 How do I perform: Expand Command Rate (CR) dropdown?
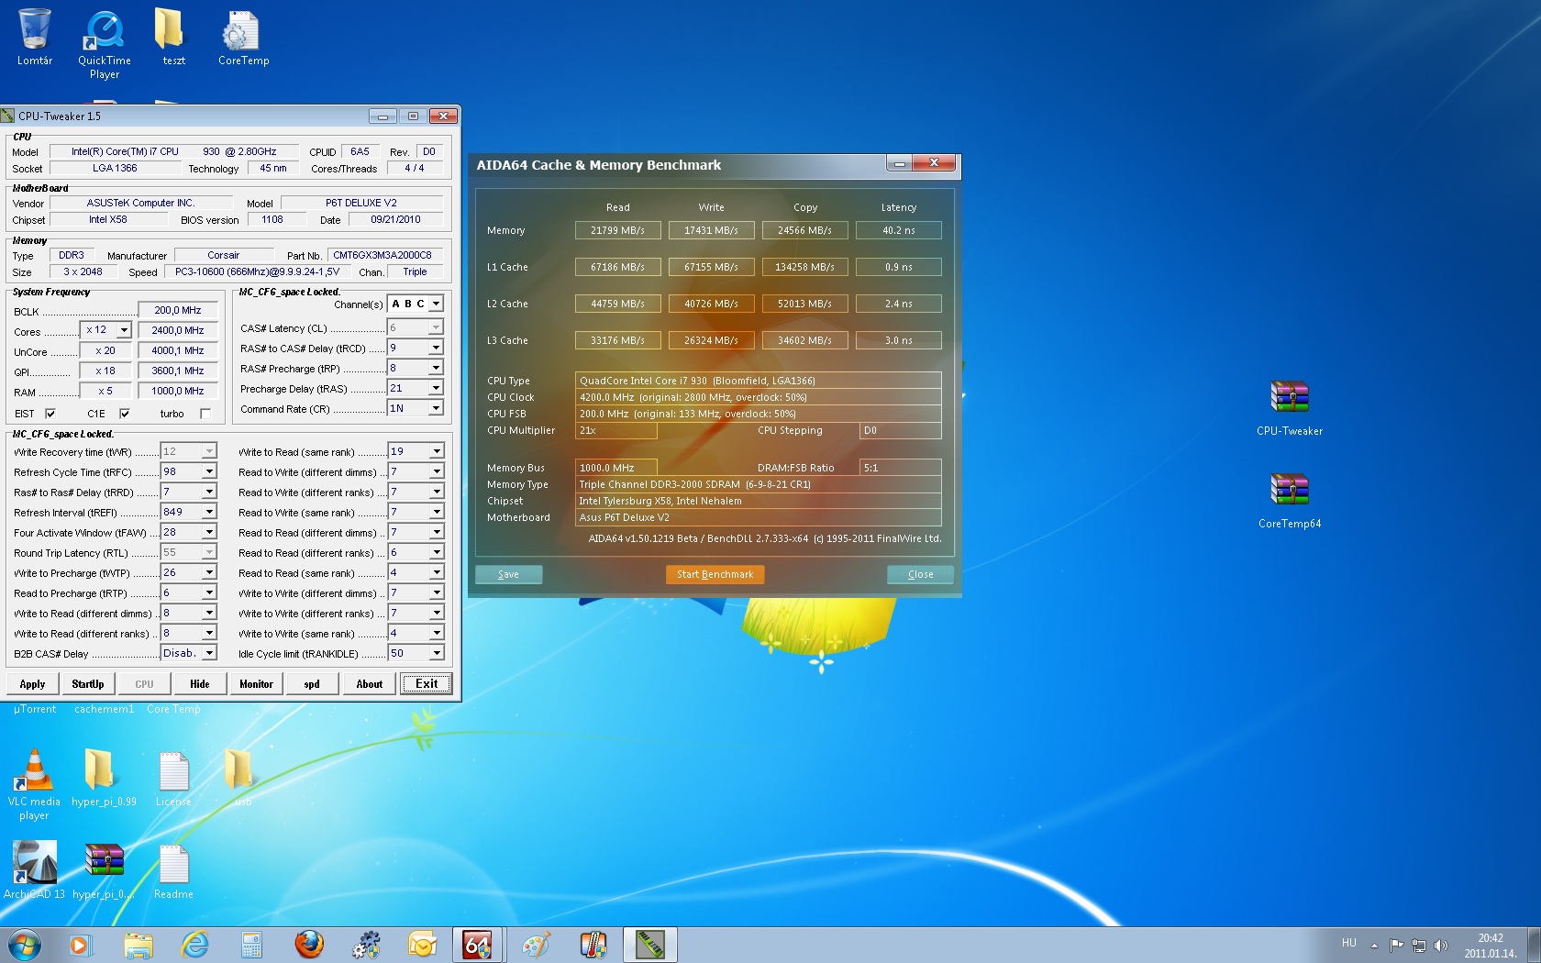click(x=436, y=408)
